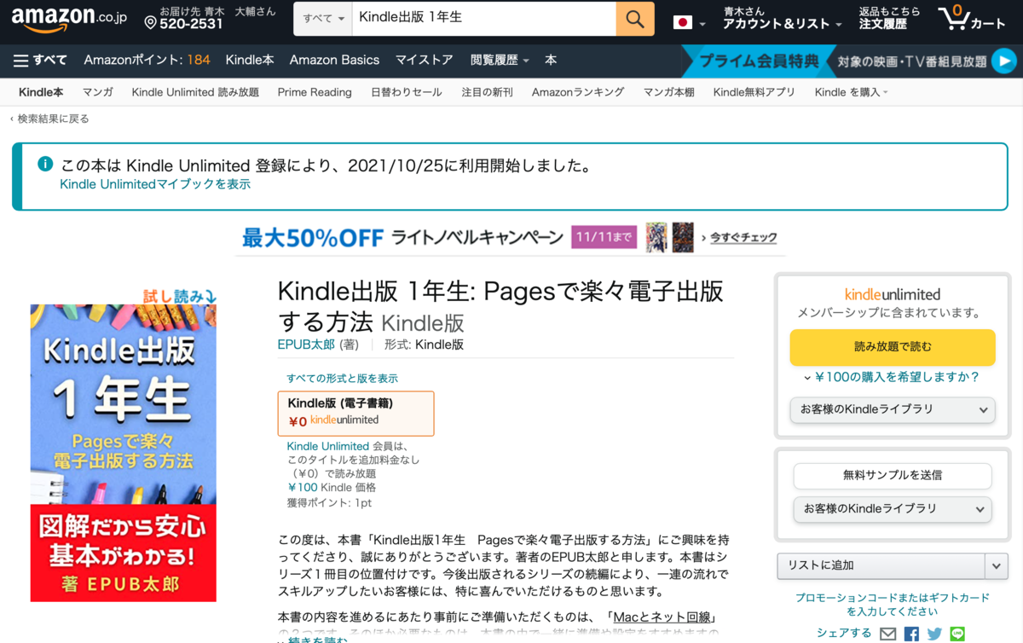
Task: Select マンガ本棚 subnav tab
Action: (x=669, y=92)
